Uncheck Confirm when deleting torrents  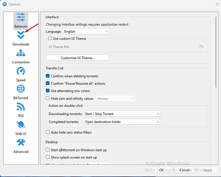48,76
